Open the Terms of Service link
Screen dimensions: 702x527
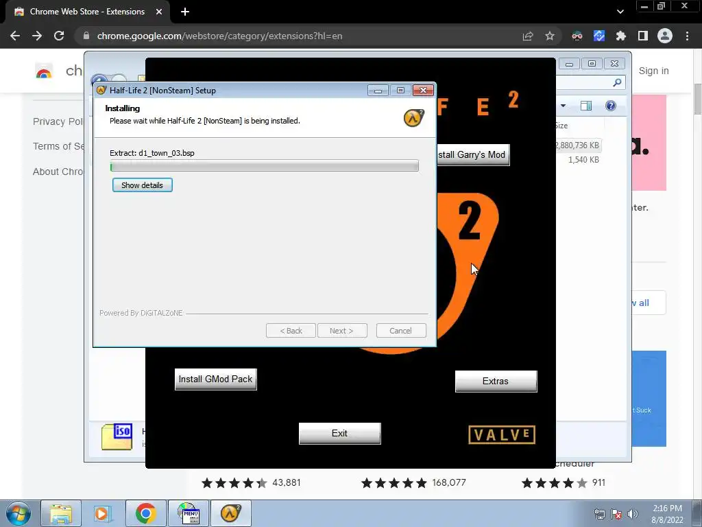coord(58,146)
